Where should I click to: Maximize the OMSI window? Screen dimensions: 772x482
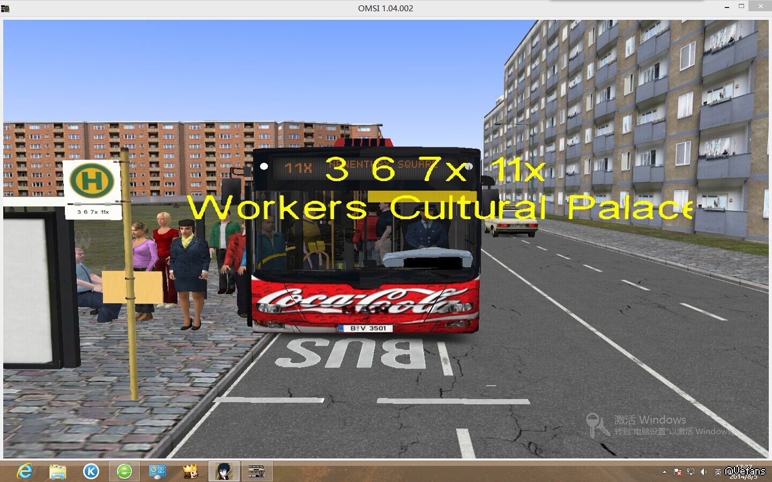tap(741, 6)
